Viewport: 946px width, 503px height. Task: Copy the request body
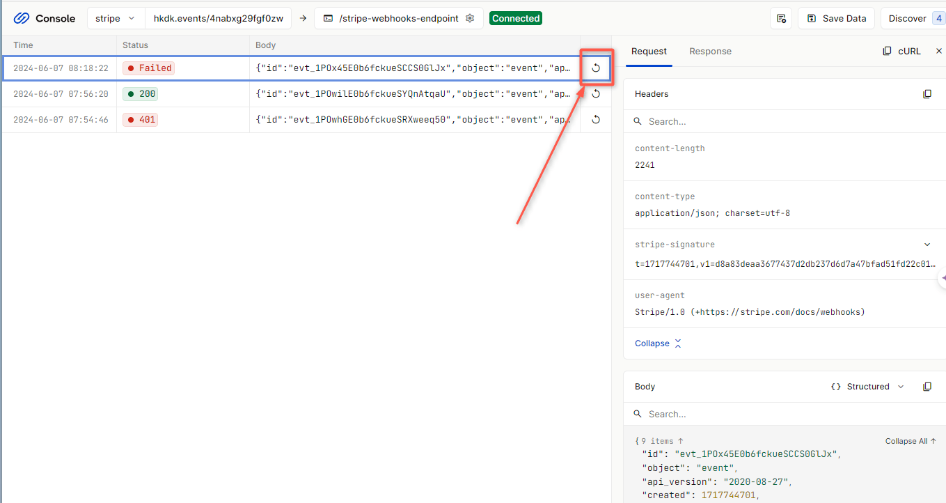pos(927,387)
